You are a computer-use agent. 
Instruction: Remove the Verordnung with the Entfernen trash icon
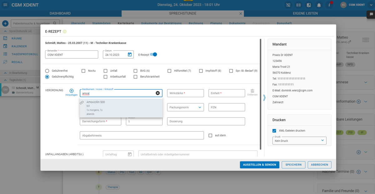[252, 91]
